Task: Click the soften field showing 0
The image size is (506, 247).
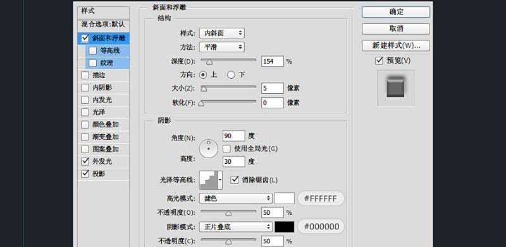Action: pyautogui.click(x=273, y=103)
